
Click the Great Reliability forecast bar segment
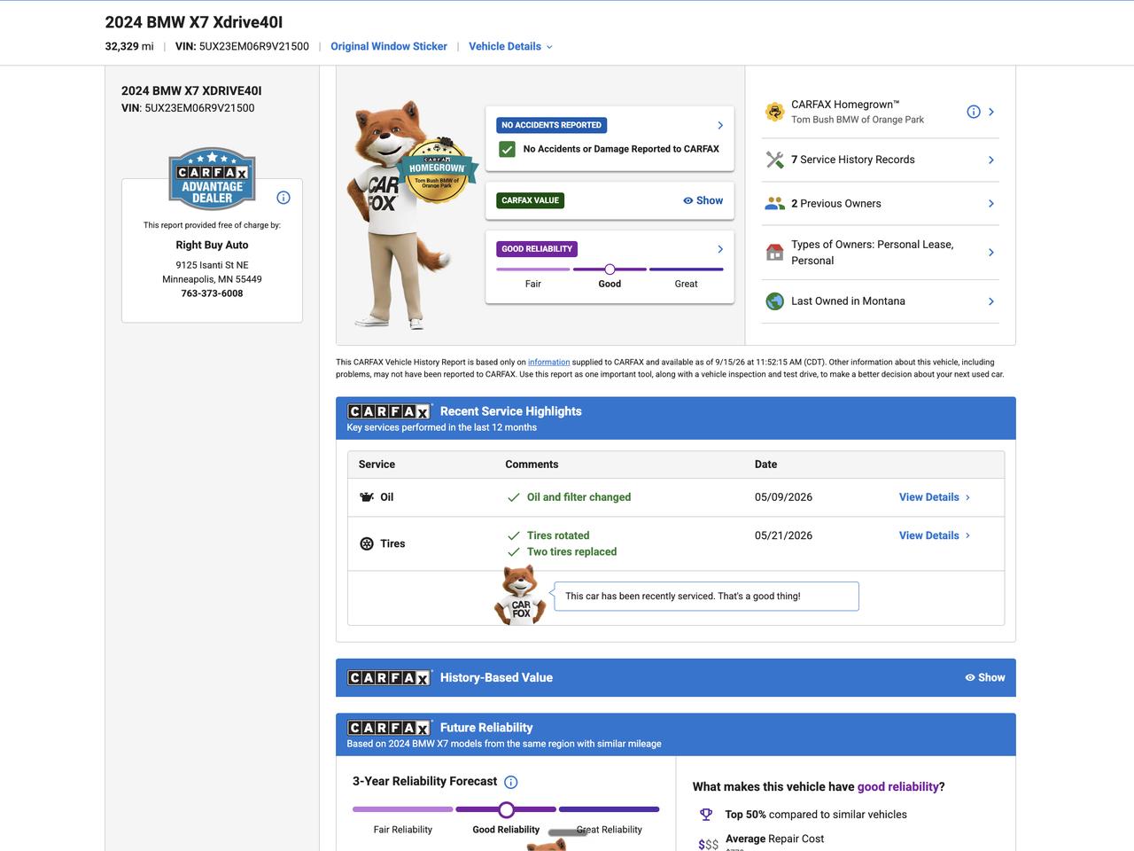[x=610, y=809]
